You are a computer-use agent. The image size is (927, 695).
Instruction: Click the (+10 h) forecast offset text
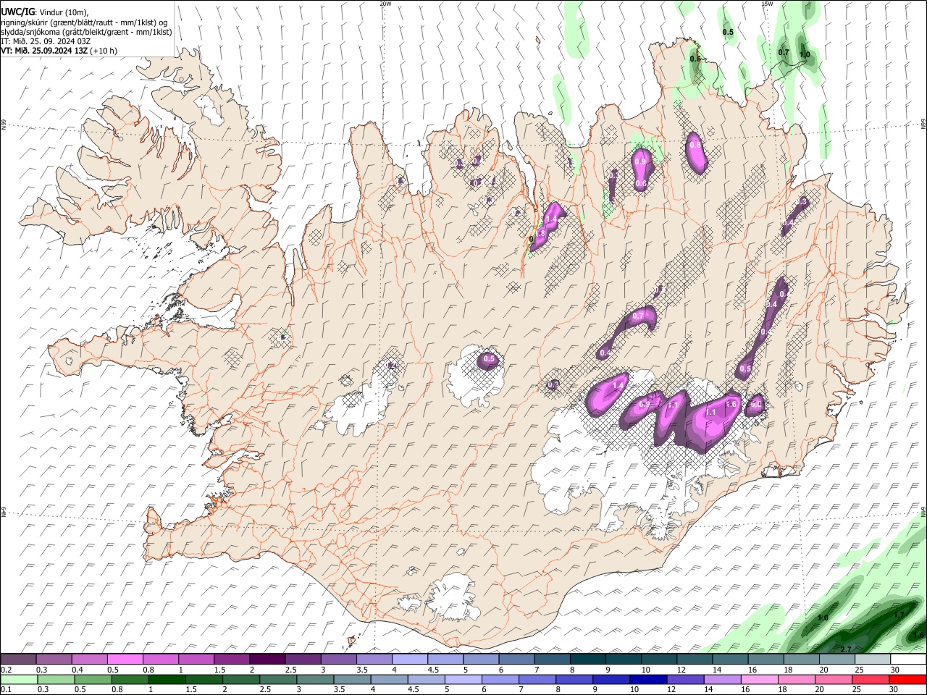[104, 51]
